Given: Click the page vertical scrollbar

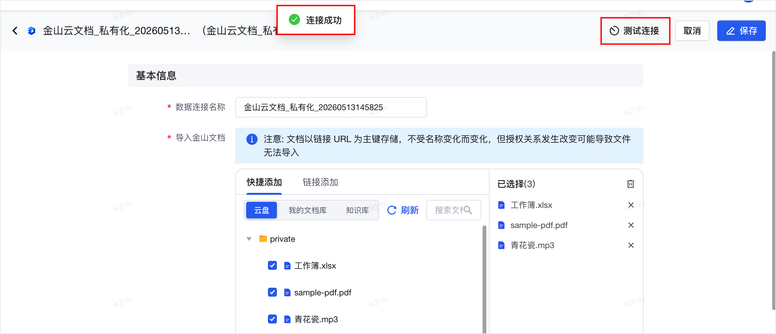Looking at the screenshot, I should [773, 180].
